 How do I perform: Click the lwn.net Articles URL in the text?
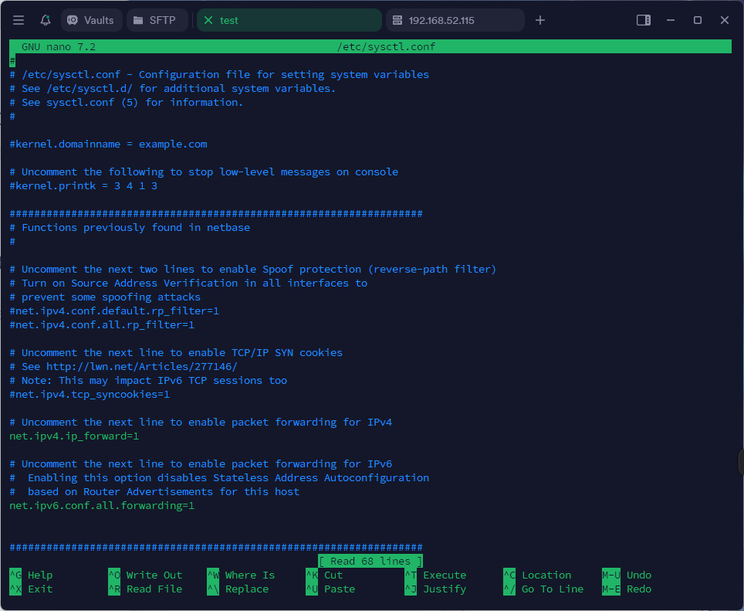pyautogui.click(x=141, y=367)
